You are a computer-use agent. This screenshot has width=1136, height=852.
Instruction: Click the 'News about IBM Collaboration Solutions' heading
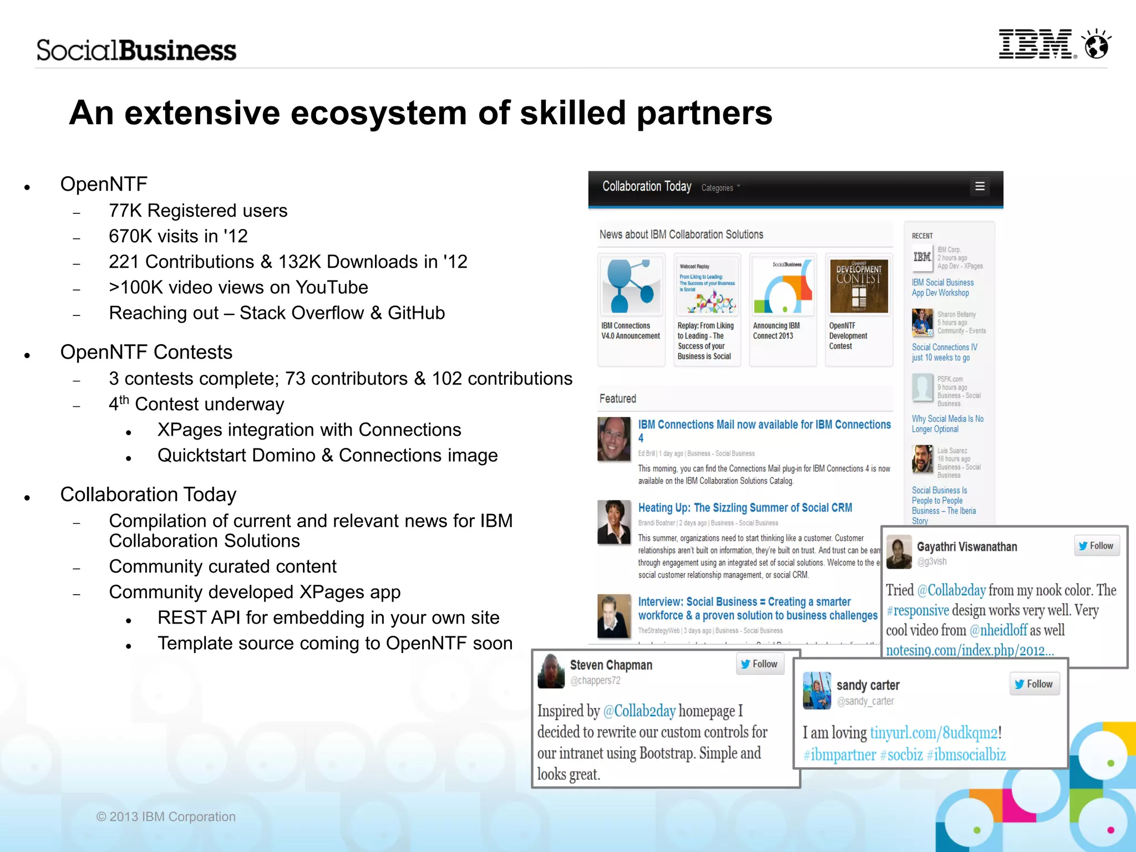681,234
